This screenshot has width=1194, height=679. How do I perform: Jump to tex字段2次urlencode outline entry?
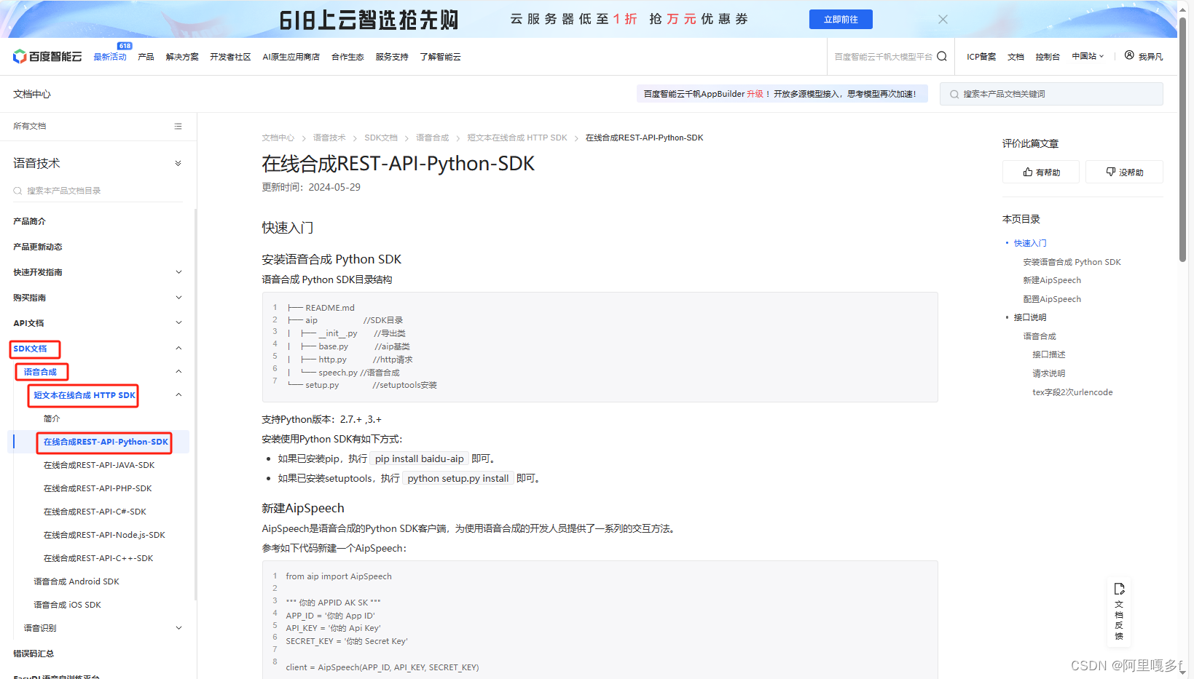[1072, 392]
